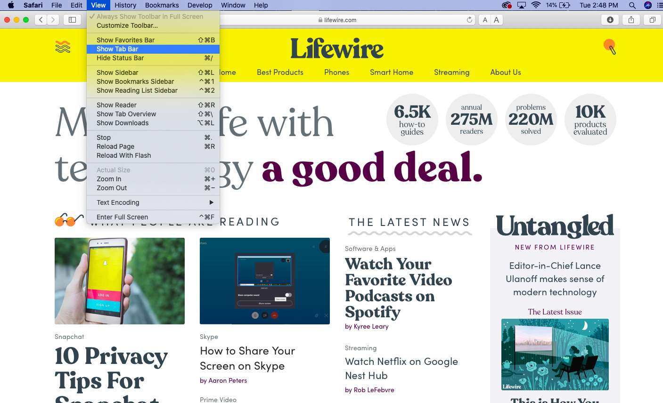
Task: Click the smaller text size A button
Action: point(485,20)
